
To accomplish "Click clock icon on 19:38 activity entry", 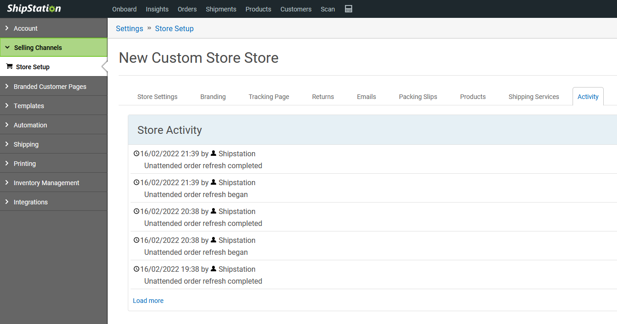I will click(136, 269).
